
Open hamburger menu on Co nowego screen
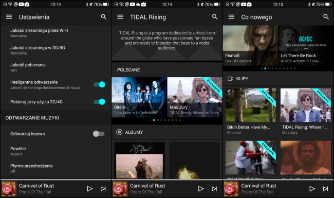(231, 17)
